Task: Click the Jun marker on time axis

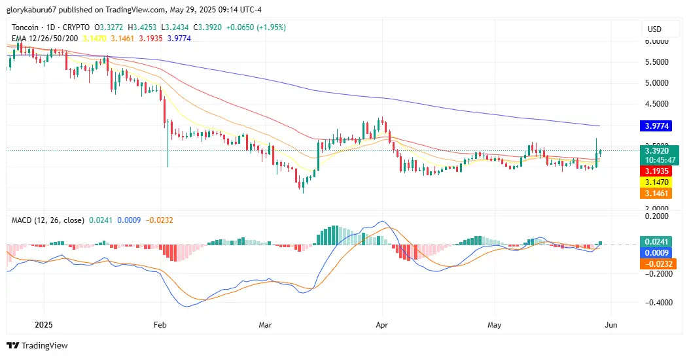Action: click(x=610, y=325)
